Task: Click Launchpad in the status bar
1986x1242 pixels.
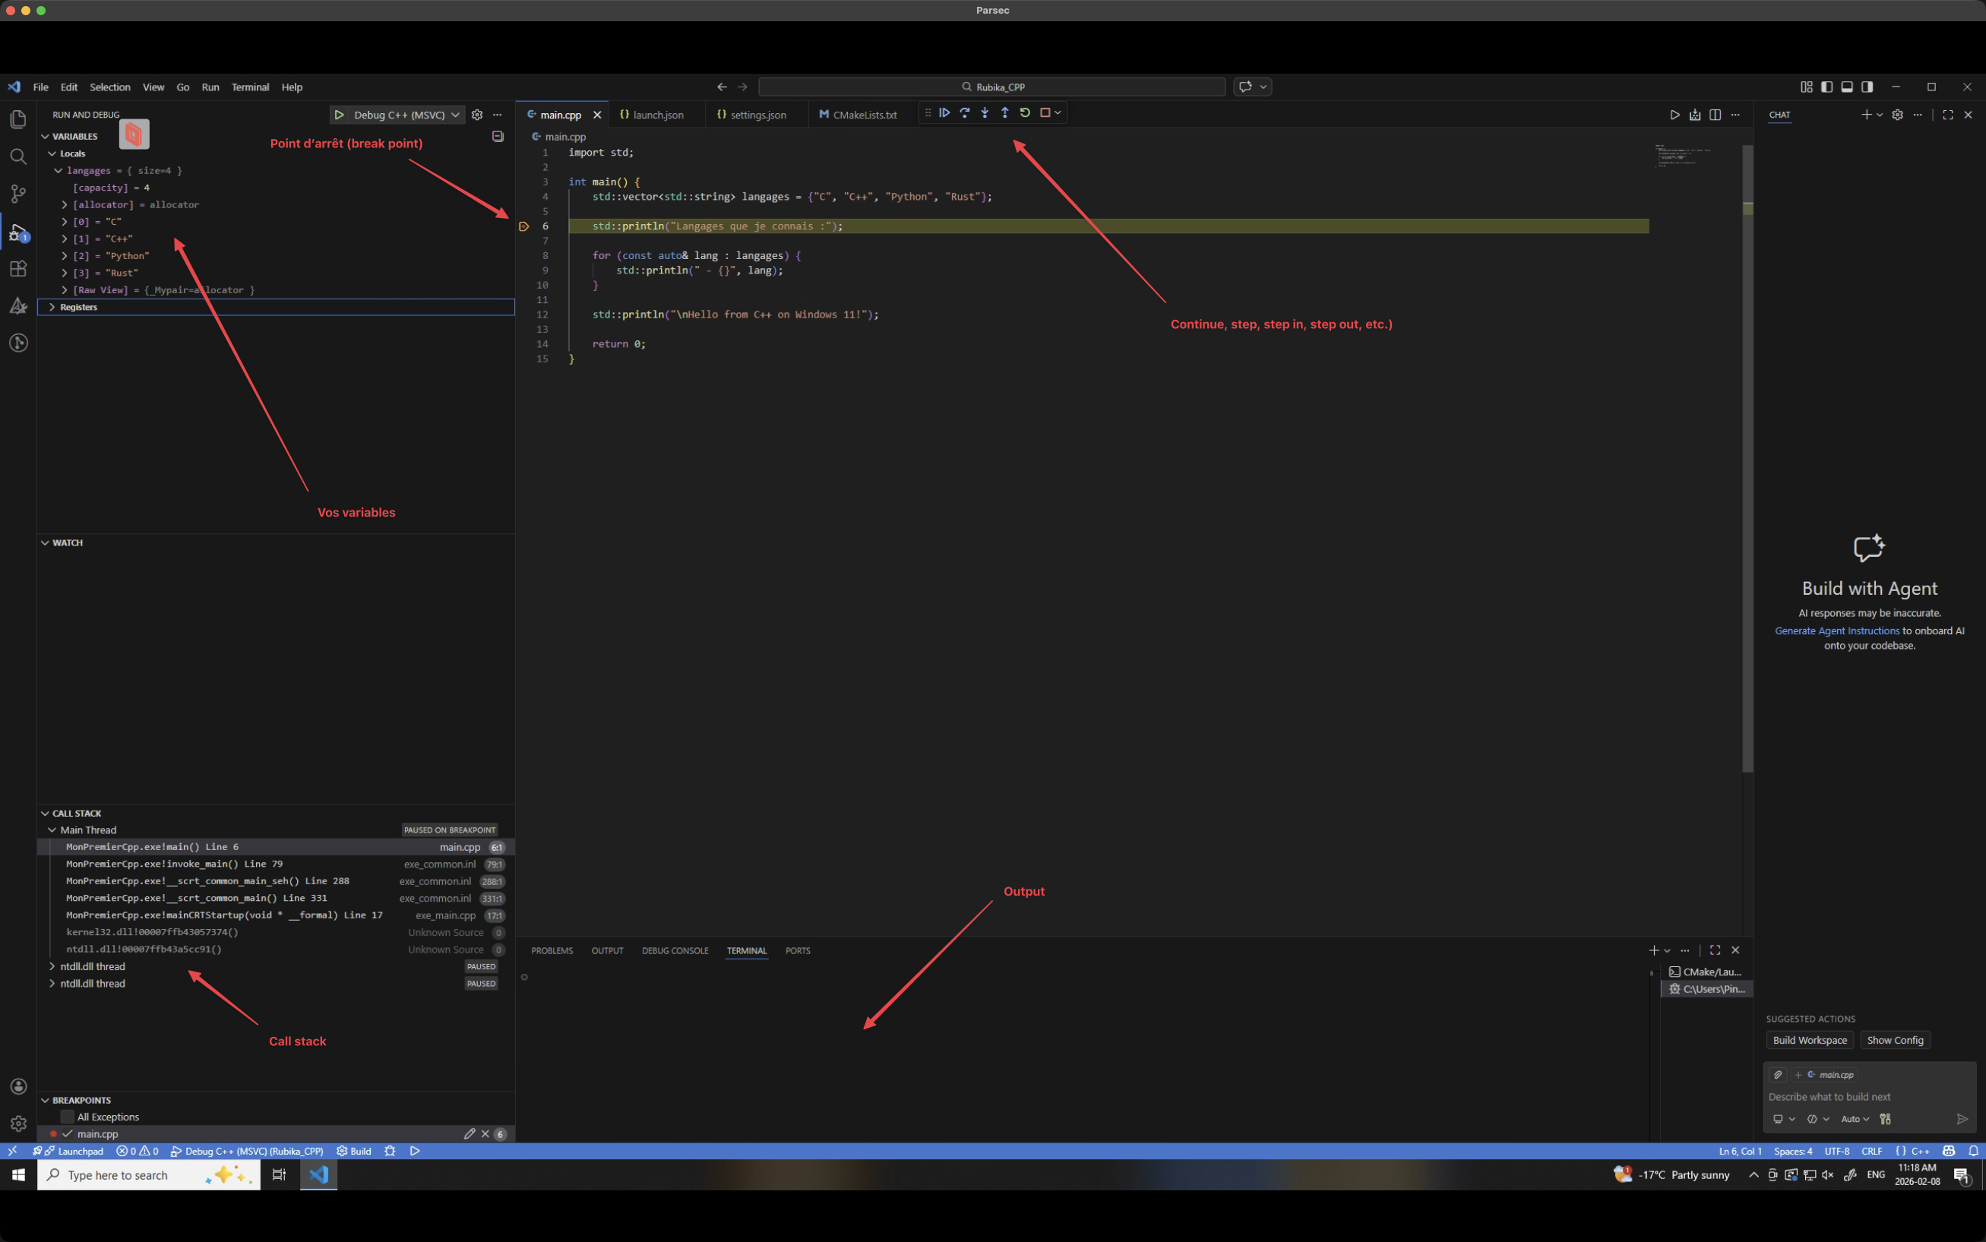Action: pyautogui.click(x=74, y=1151)
